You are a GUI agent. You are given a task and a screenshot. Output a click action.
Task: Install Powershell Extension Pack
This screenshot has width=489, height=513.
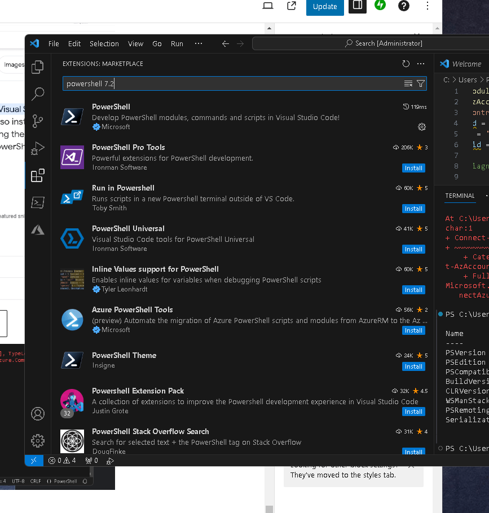point(413,412)
